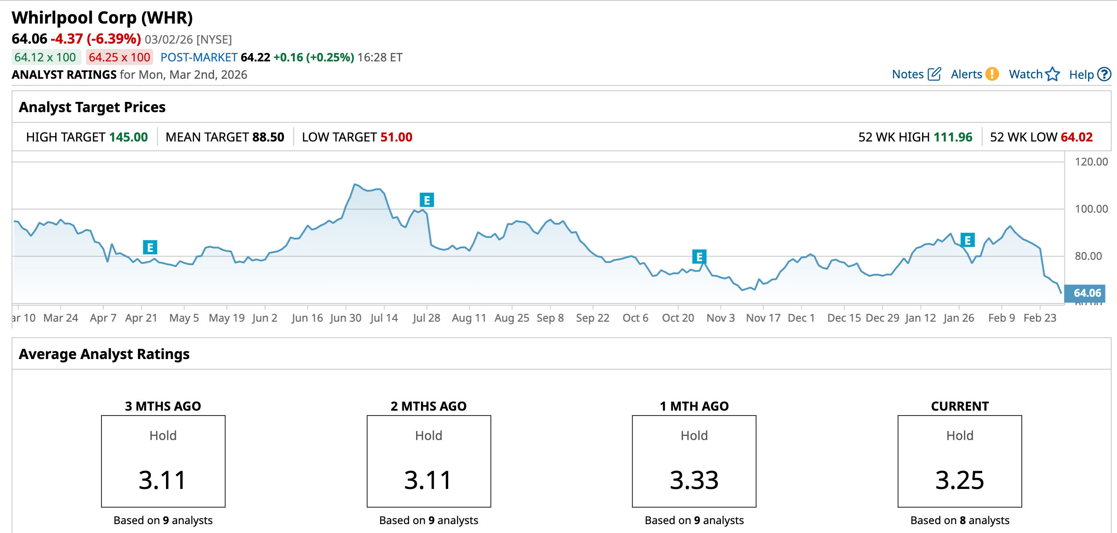Select the Current Hold 3.25 rating box
This screenshot has height=533, width=1117.
pos(959,461)
